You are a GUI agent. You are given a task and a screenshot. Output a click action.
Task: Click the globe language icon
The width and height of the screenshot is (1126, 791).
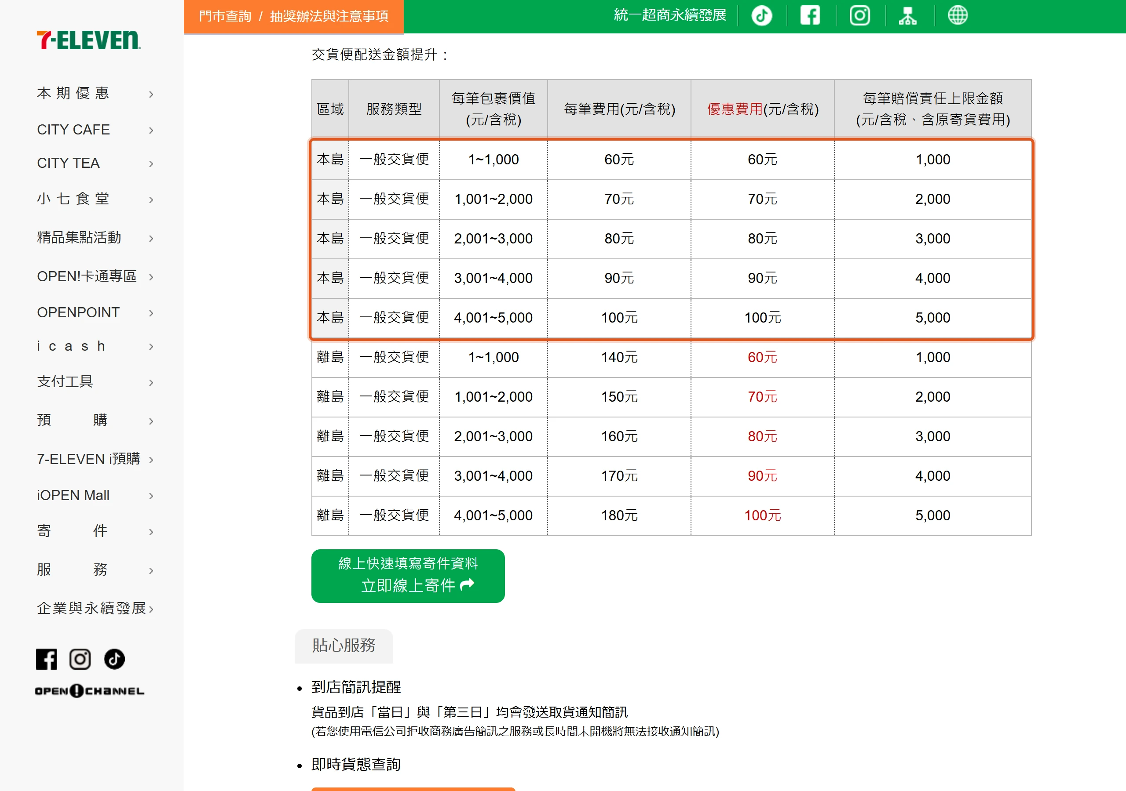tap(957, 16)
